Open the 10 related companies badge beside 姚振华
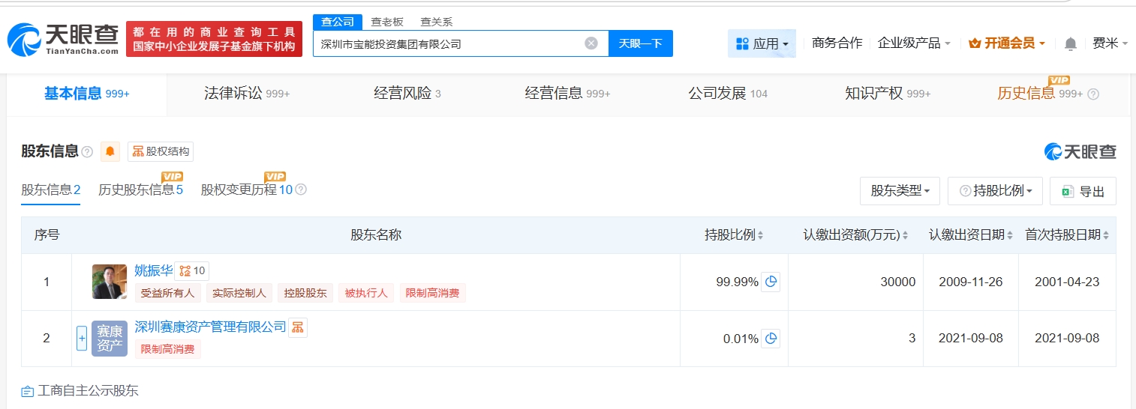The width and height of the screenshot is (1136, 409). pyautogui.click(x=192, y=270)
